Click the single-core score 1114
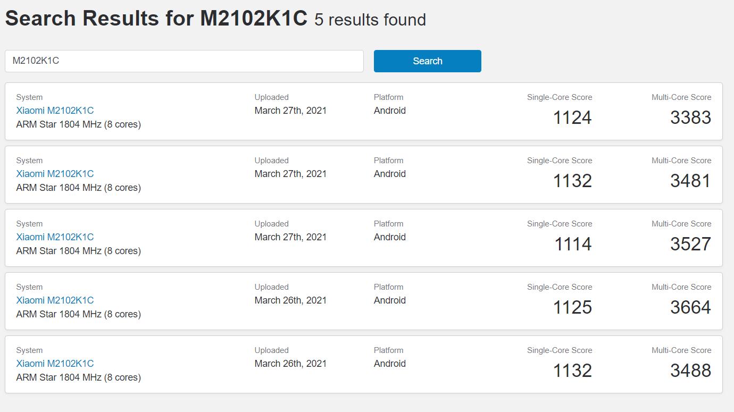Image resolution: width=734 pixels, height=412 pixels. [x=573, y=244]
